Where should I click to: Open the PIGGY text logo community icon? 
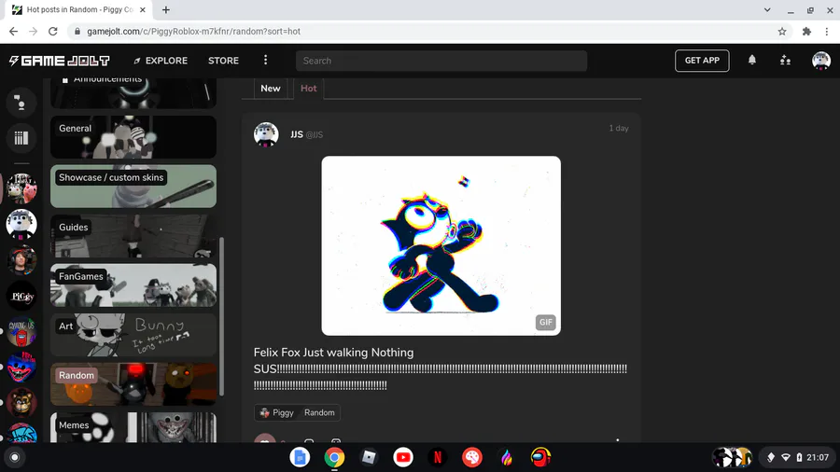tap(21, 296)
